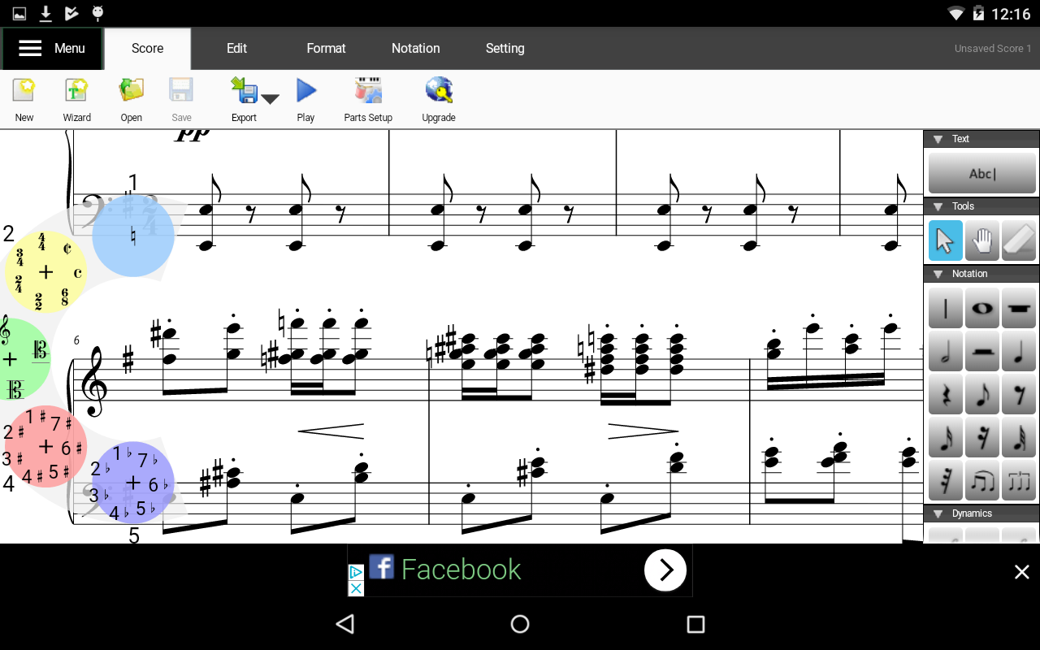This screenshot has width=1040, height=650.
Task: Activate the Abc text input tool
Action: coord(981,173)
